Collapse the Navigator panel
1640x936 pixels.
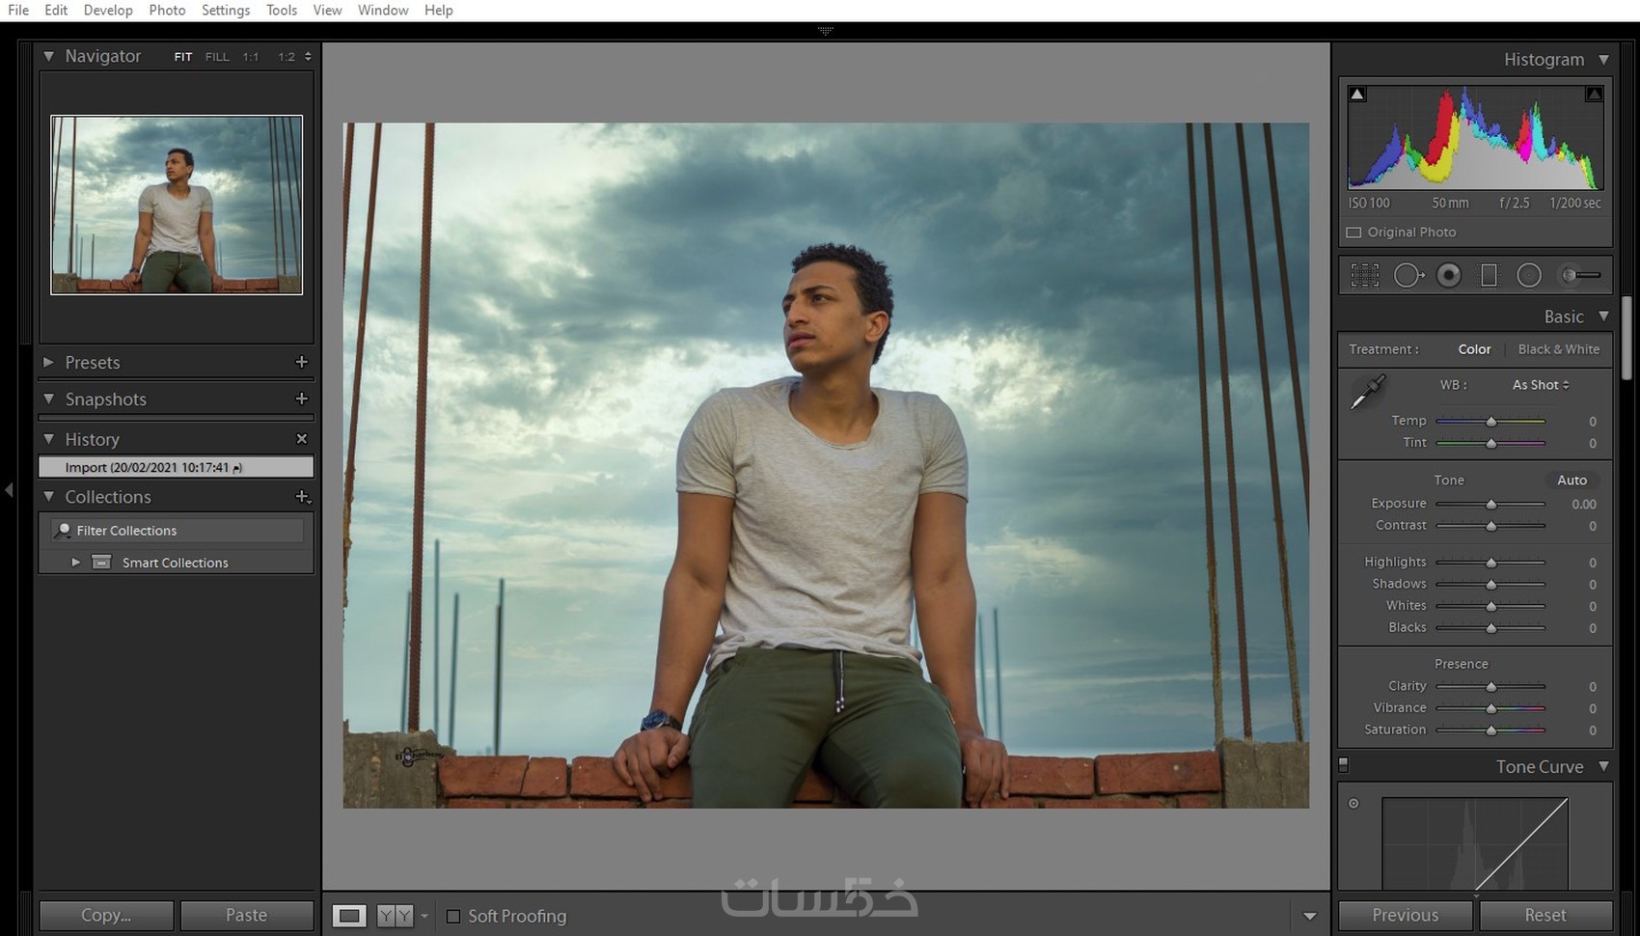click(48, 56)
